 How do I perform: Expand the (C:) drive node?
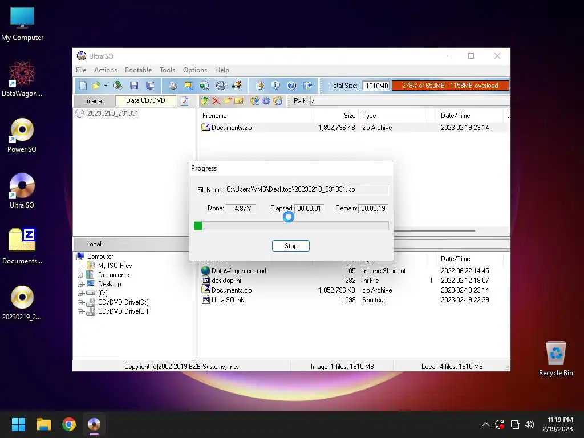pos(80,293)
